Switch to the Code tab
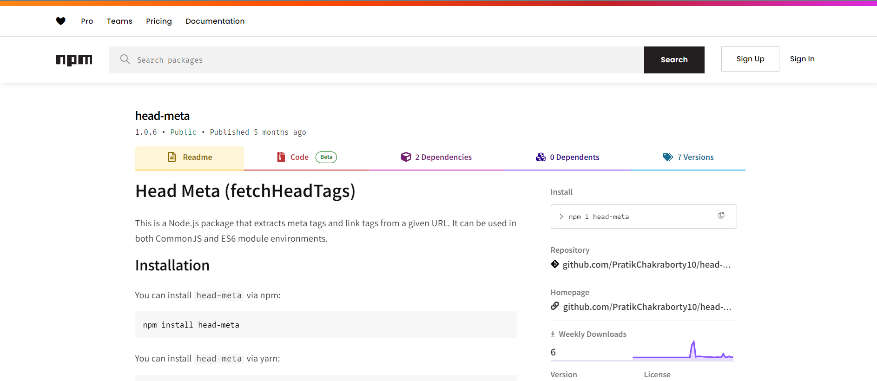The image size is (877, 381). 306,158
